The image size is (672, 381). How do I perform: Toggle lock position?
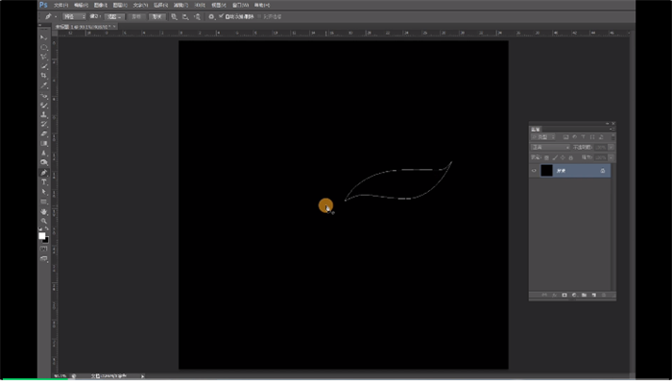pyautogui.click(x=563, y=157)
